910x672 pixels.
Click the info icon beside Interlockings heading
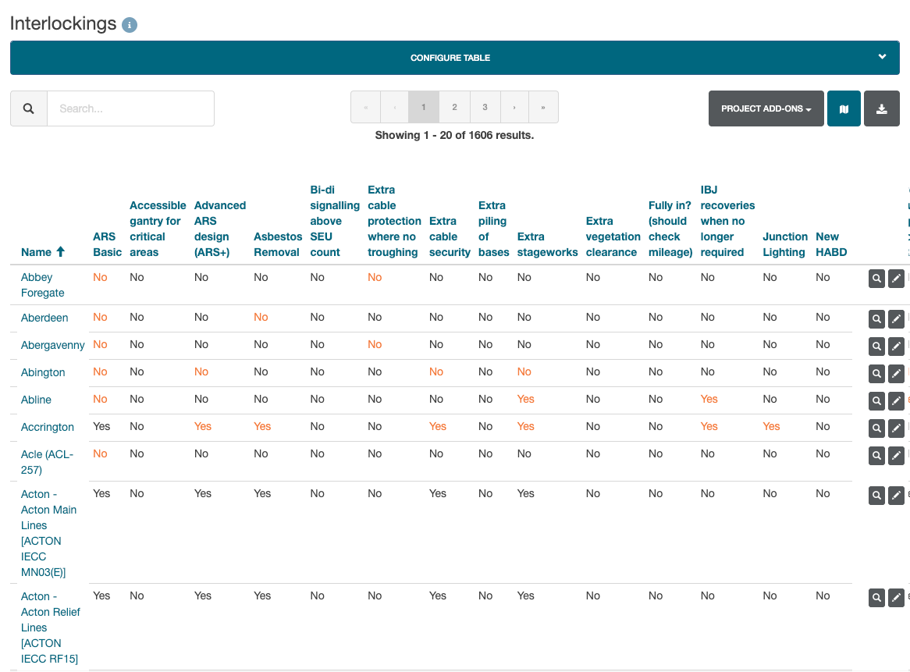130,25
